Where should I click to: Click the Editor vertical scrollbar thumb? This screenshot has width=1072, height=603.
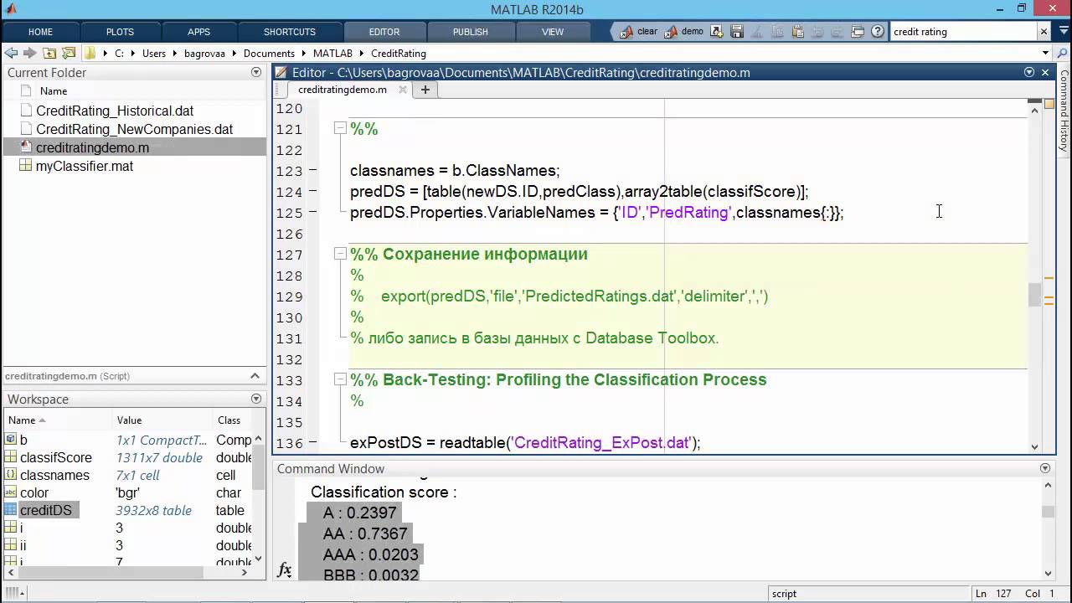tap(1034, 295)
